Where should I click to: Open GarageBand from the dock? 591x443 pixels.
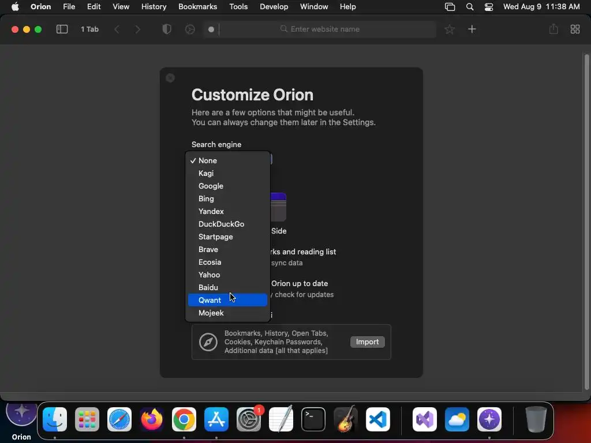pos(346,419)
